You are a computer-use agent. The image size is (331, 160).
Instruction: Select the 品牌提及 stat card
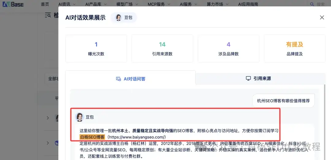295,48
